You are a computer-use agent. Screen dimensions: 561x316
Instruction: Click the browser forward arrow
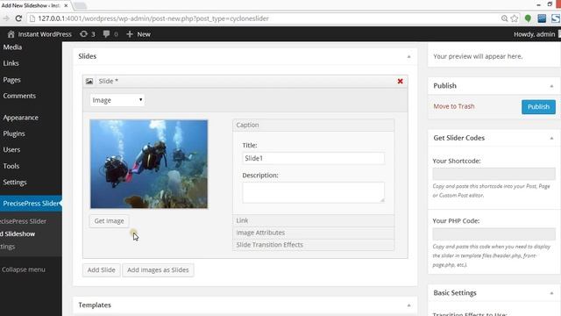pos(6,18)
